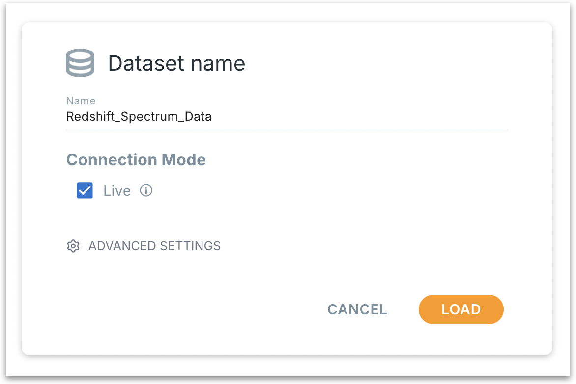
Task: Click the "Live" checkbox label text
Action: (117, 191)
